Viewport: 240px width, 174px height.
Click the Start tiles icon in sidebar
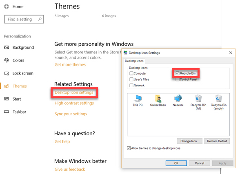pyautogui.click(x=7, y=99)
